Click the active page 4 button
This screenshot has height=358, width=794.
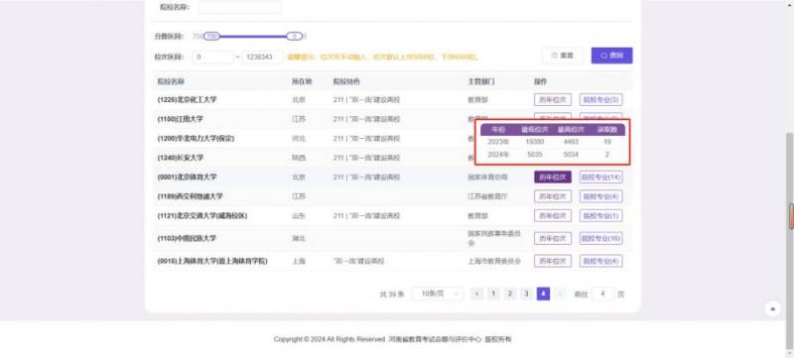click(x=543, y=294)
